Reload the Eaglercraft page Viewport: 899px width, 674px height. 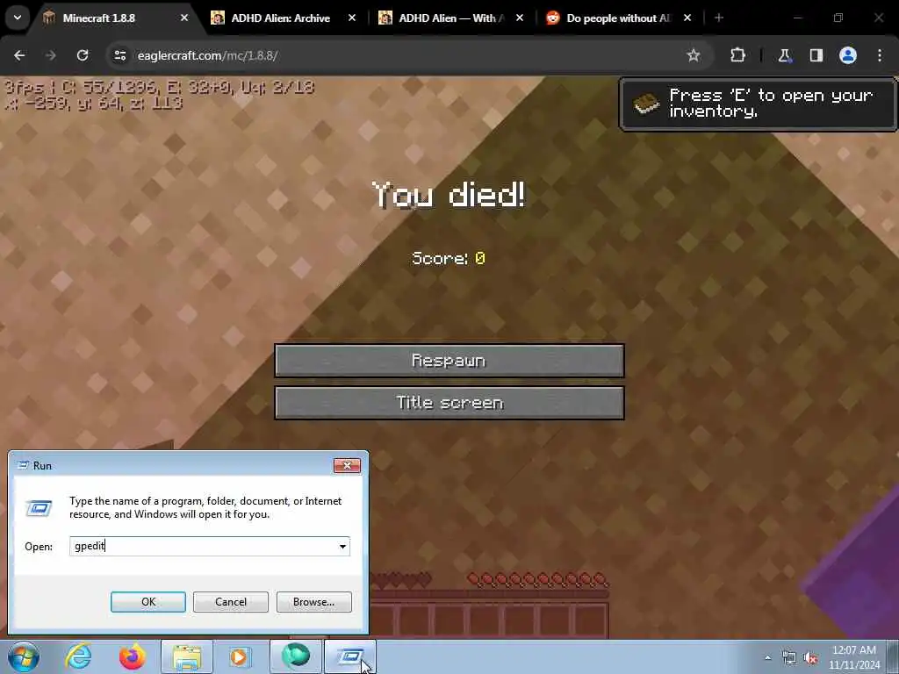pos(83,55)
